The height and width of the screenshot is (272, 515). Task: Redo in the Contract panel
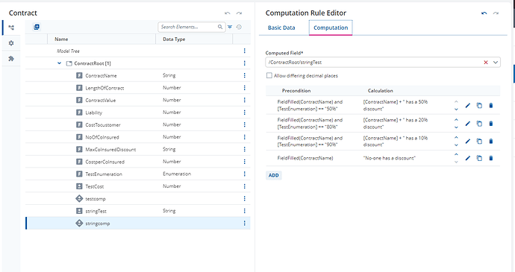(x=239, y=13)
